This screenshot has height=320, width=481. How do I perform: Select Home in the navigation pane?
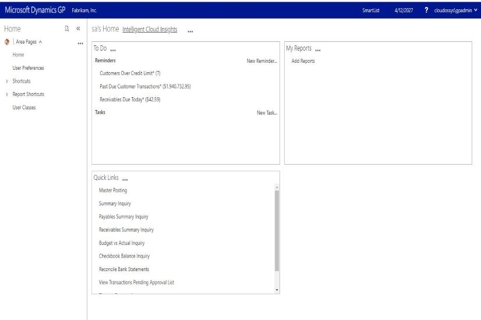(x=18, y=55)
